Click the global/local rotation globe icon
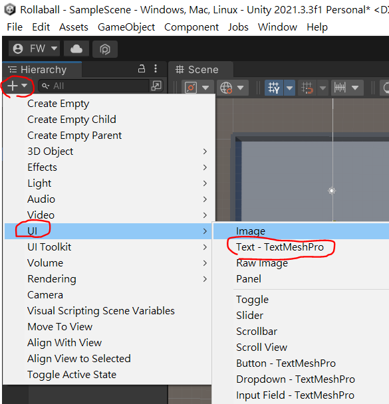This screenshot has width=389, height=404. coord(226,88)
